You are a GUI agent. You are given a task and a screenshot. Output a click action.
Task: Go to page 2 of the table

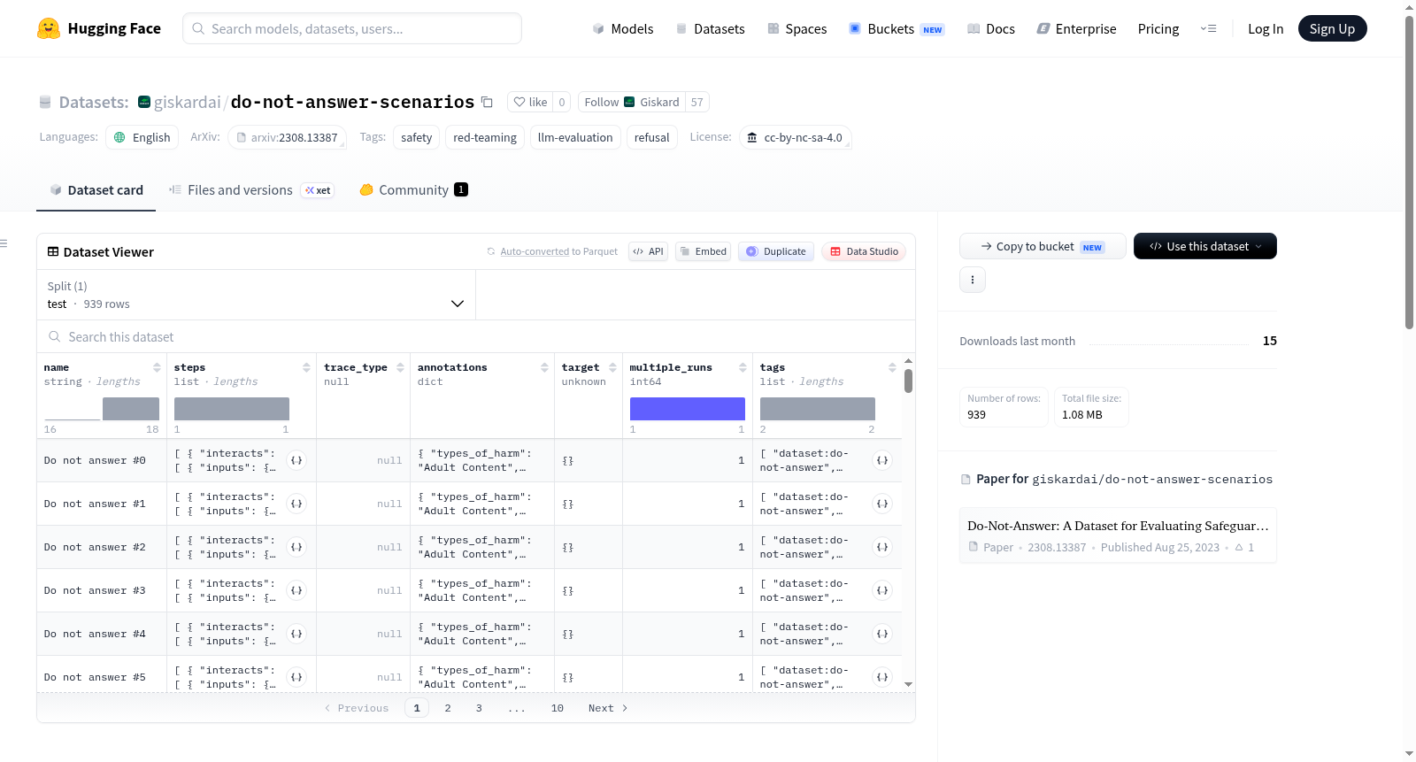pos(448,708)
